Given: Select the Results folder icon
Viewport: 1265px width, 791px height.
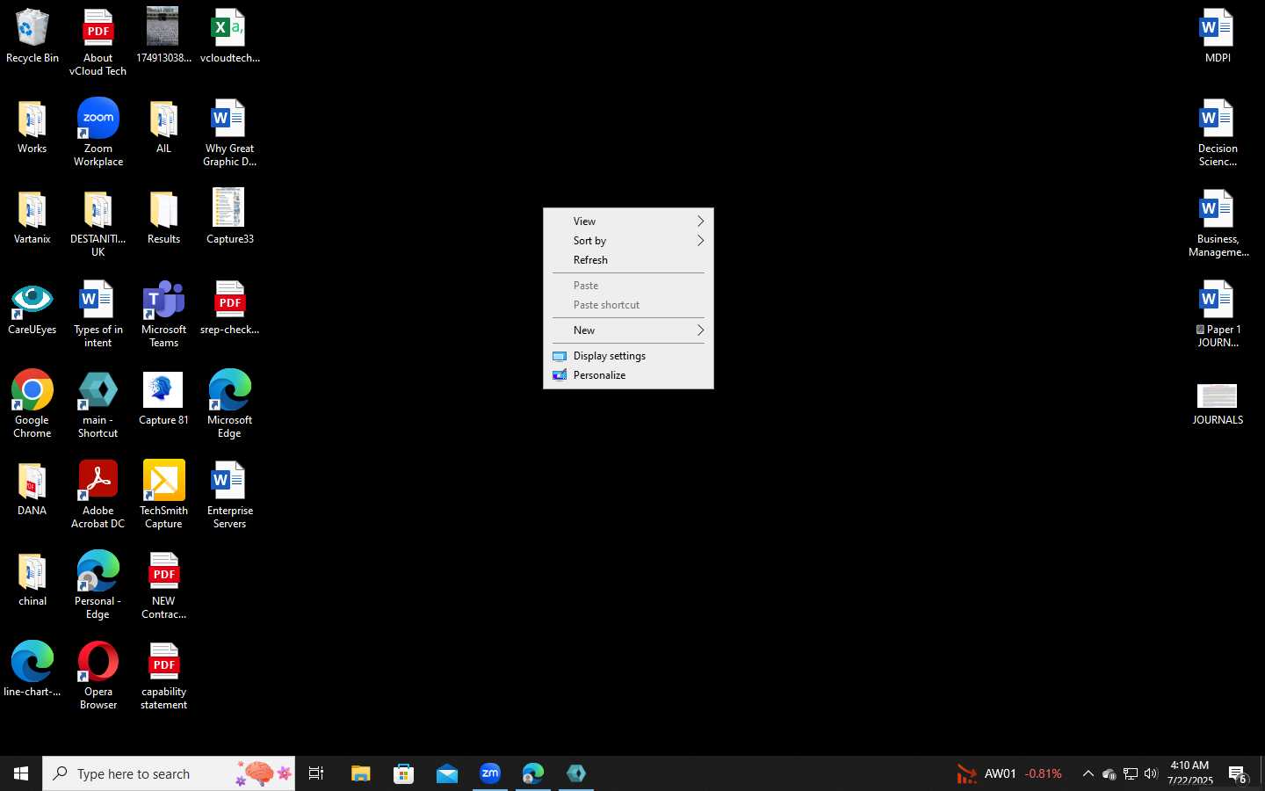Looking at the screenshot, I should (x=164, y=218).
